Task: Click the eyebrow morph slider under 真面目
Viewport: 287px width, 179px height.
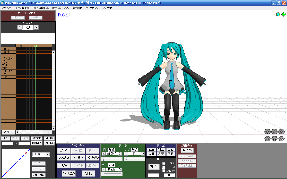Action: [x=112, y=174]
